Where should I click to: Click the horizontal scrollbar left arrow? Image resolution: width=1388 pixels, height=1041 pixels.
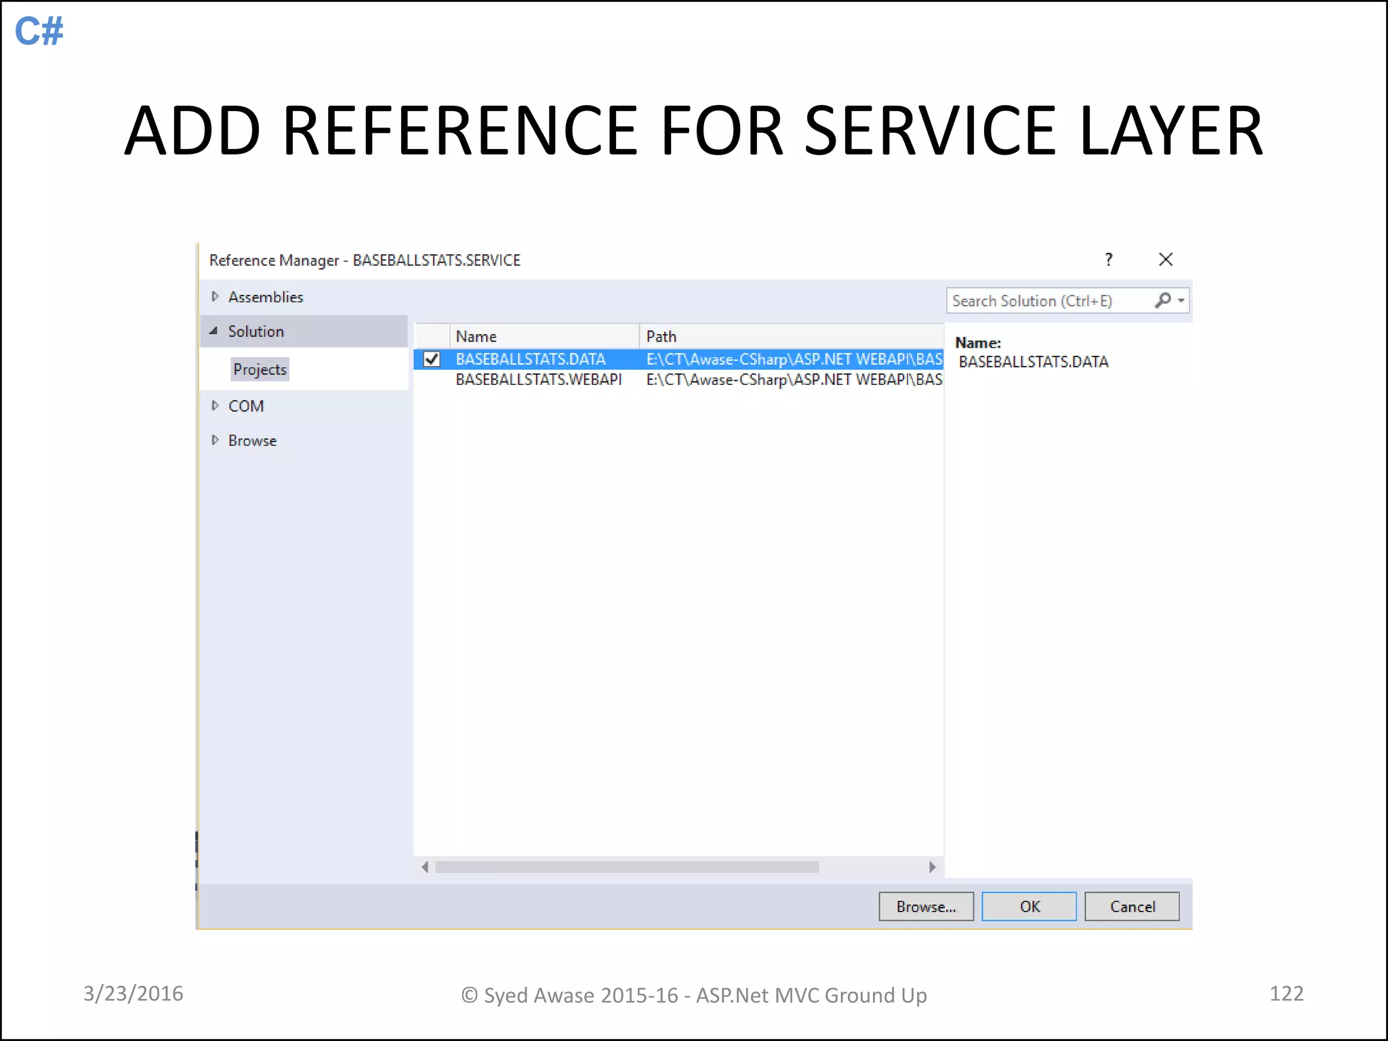pos(424,867)
